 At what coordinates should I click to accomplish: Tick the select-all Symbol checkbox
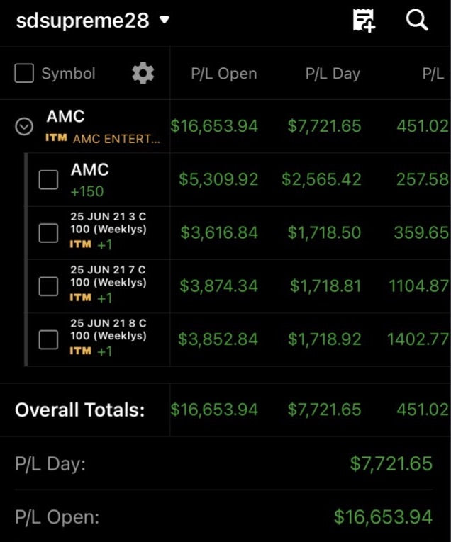pyautogui.click(x=24, y=73)
